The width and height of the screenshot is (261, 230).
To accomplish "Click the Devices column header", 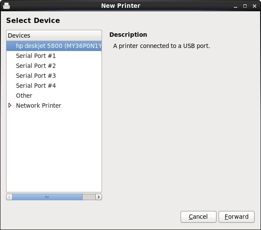I will click(x=54, y=35).
